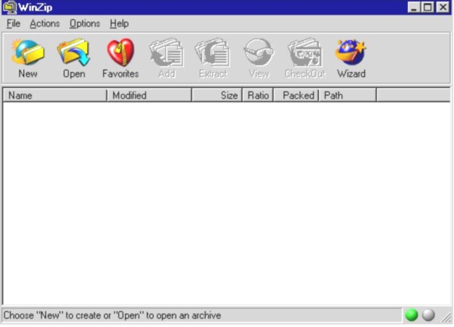Open the Help menu

coord(119,23)
